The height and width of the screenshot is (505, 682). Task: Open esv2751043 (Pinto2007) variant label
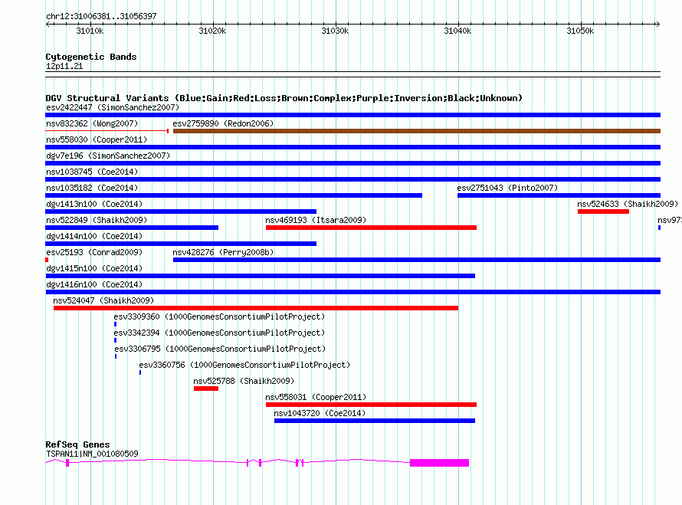click(x=507, y=188)
